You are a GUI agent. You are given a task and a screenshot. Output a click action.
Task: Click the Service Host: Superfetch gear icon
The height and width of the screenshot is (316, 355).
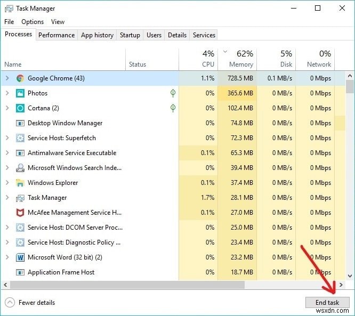[20, 138]
